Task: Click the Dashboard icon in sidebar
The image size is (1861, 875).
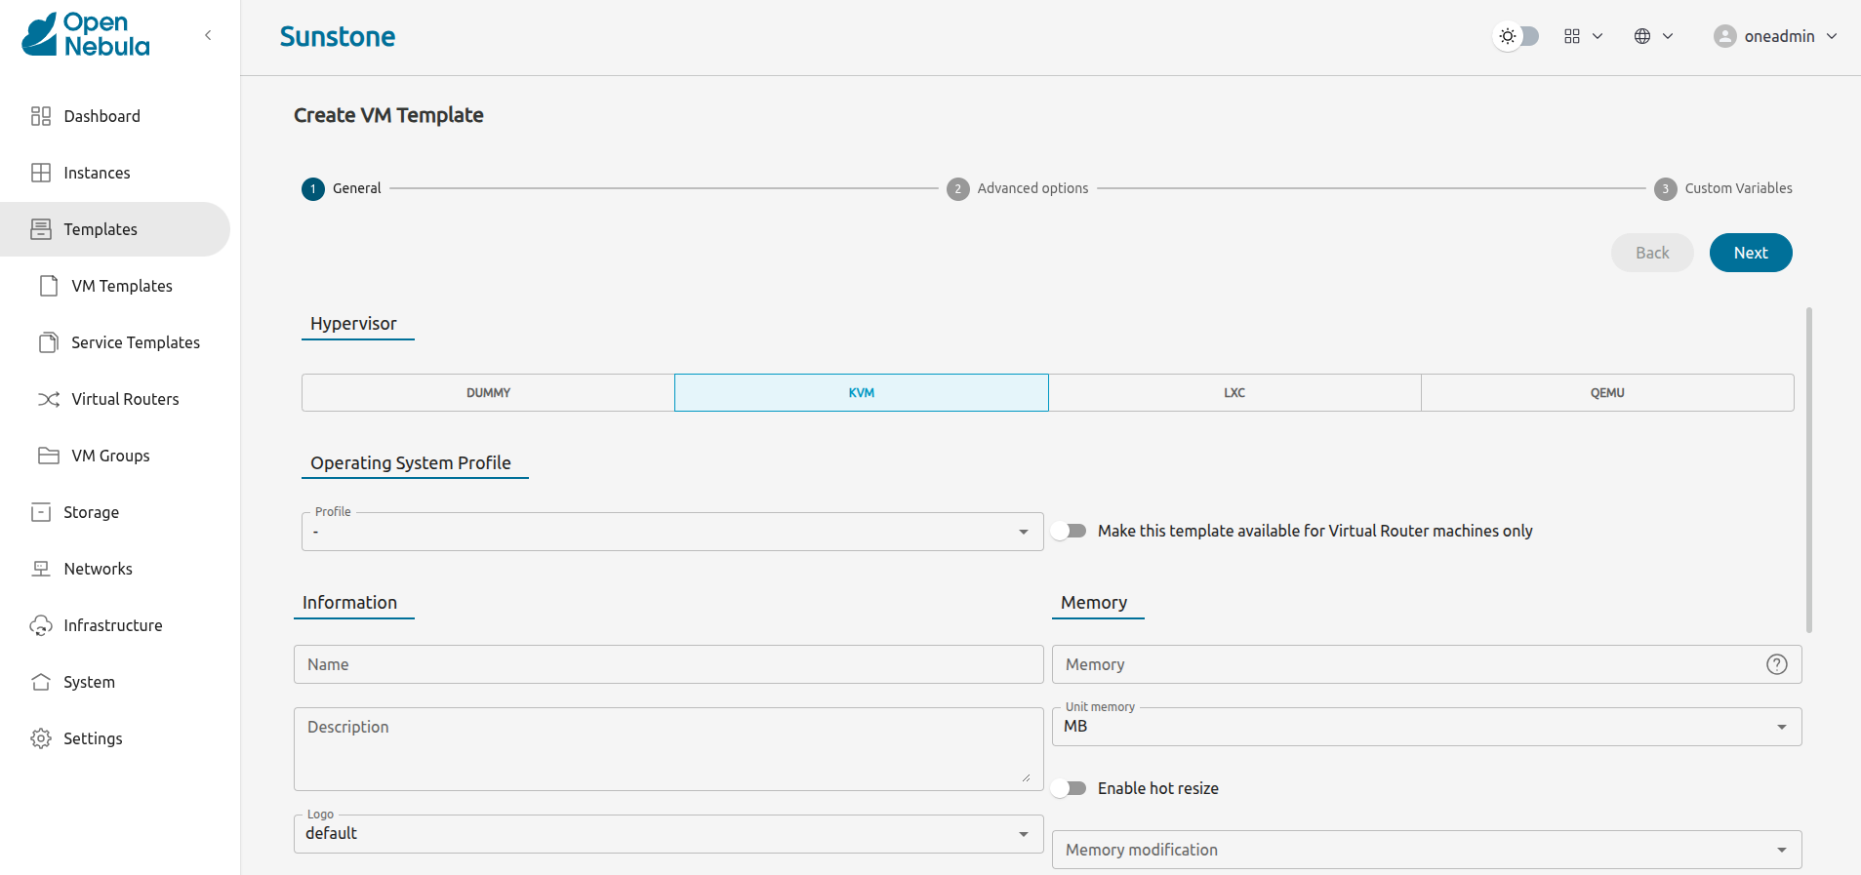Action: [41, 116]
